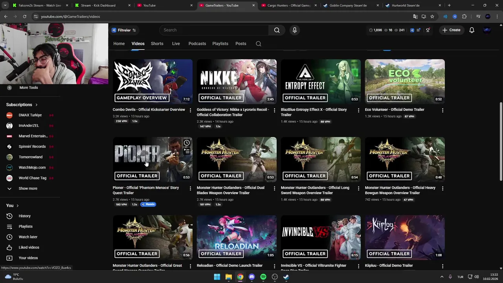The height and width of the screenshot is (283, 503).
Task: Open Your videos in the sidebar
Action: [x=28, y=258]
